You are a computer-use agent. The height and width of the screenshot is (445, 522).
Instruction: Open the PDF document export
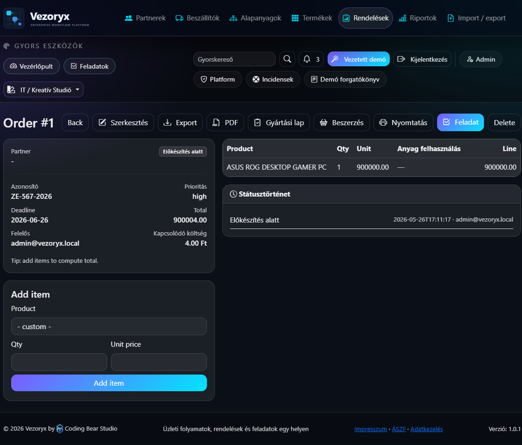click(226, 122)
